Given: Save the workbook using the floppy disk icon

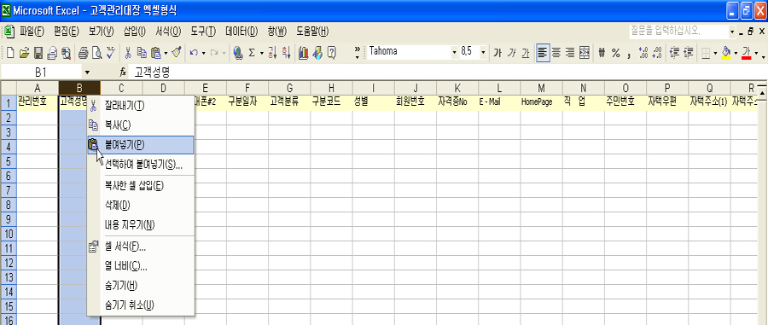Looking at the screenshot, I should click(38, 52).
